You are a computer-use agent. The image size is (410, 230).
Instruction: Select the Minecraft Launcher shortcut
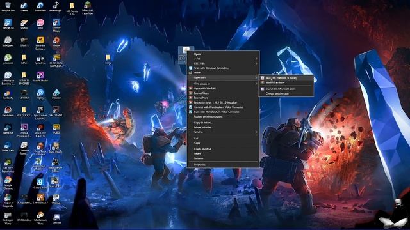[88, 8]
